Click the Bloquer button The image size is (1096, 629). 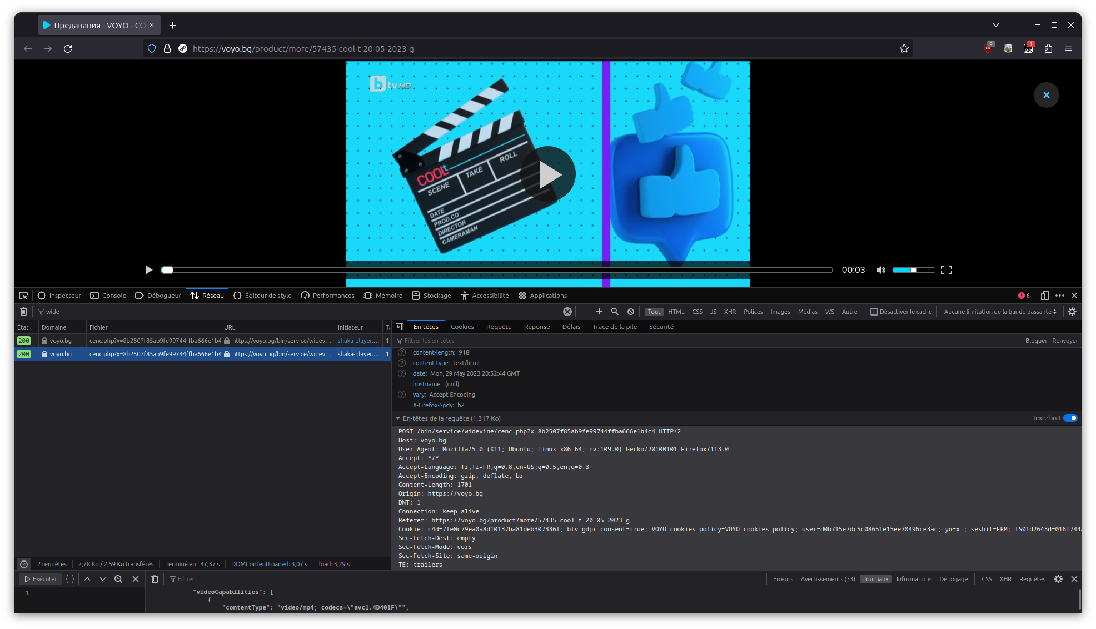[x=1036, y=341]
